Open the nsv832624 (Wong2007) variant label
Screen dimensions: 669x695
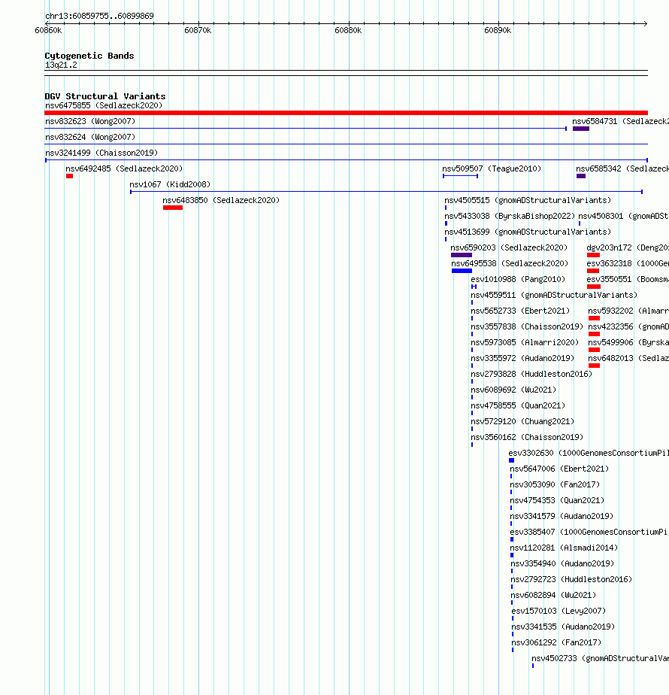point(90,138)
